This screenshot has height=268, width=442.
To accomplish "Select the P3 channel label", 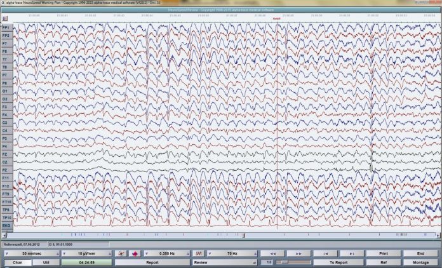I will [x=7, y=138].
